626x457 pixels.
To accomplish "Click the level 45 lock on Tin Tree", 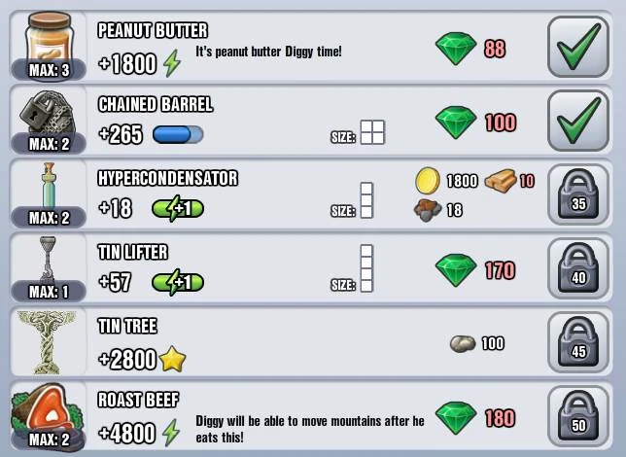I will 578,342.
